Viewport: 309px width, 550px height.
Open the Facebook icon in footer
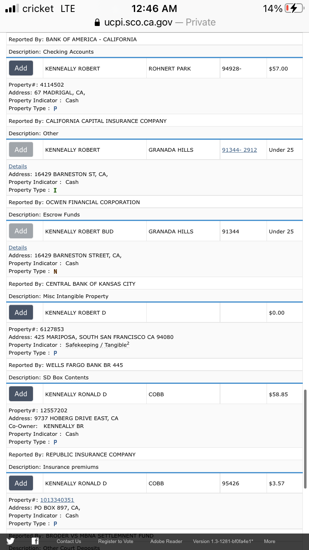(35, 541)
